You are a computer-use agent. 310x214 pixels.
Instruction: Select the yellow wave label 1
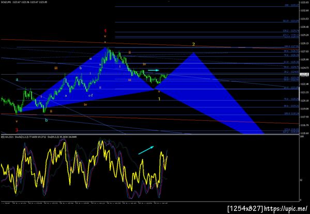click(x=159, y=99)
